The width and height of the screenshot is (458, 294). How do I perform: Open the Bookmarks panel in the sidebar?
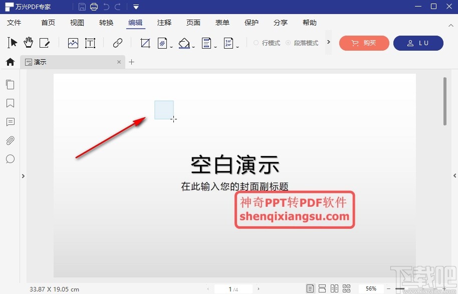pyautogui.click(x=10, y=103)
